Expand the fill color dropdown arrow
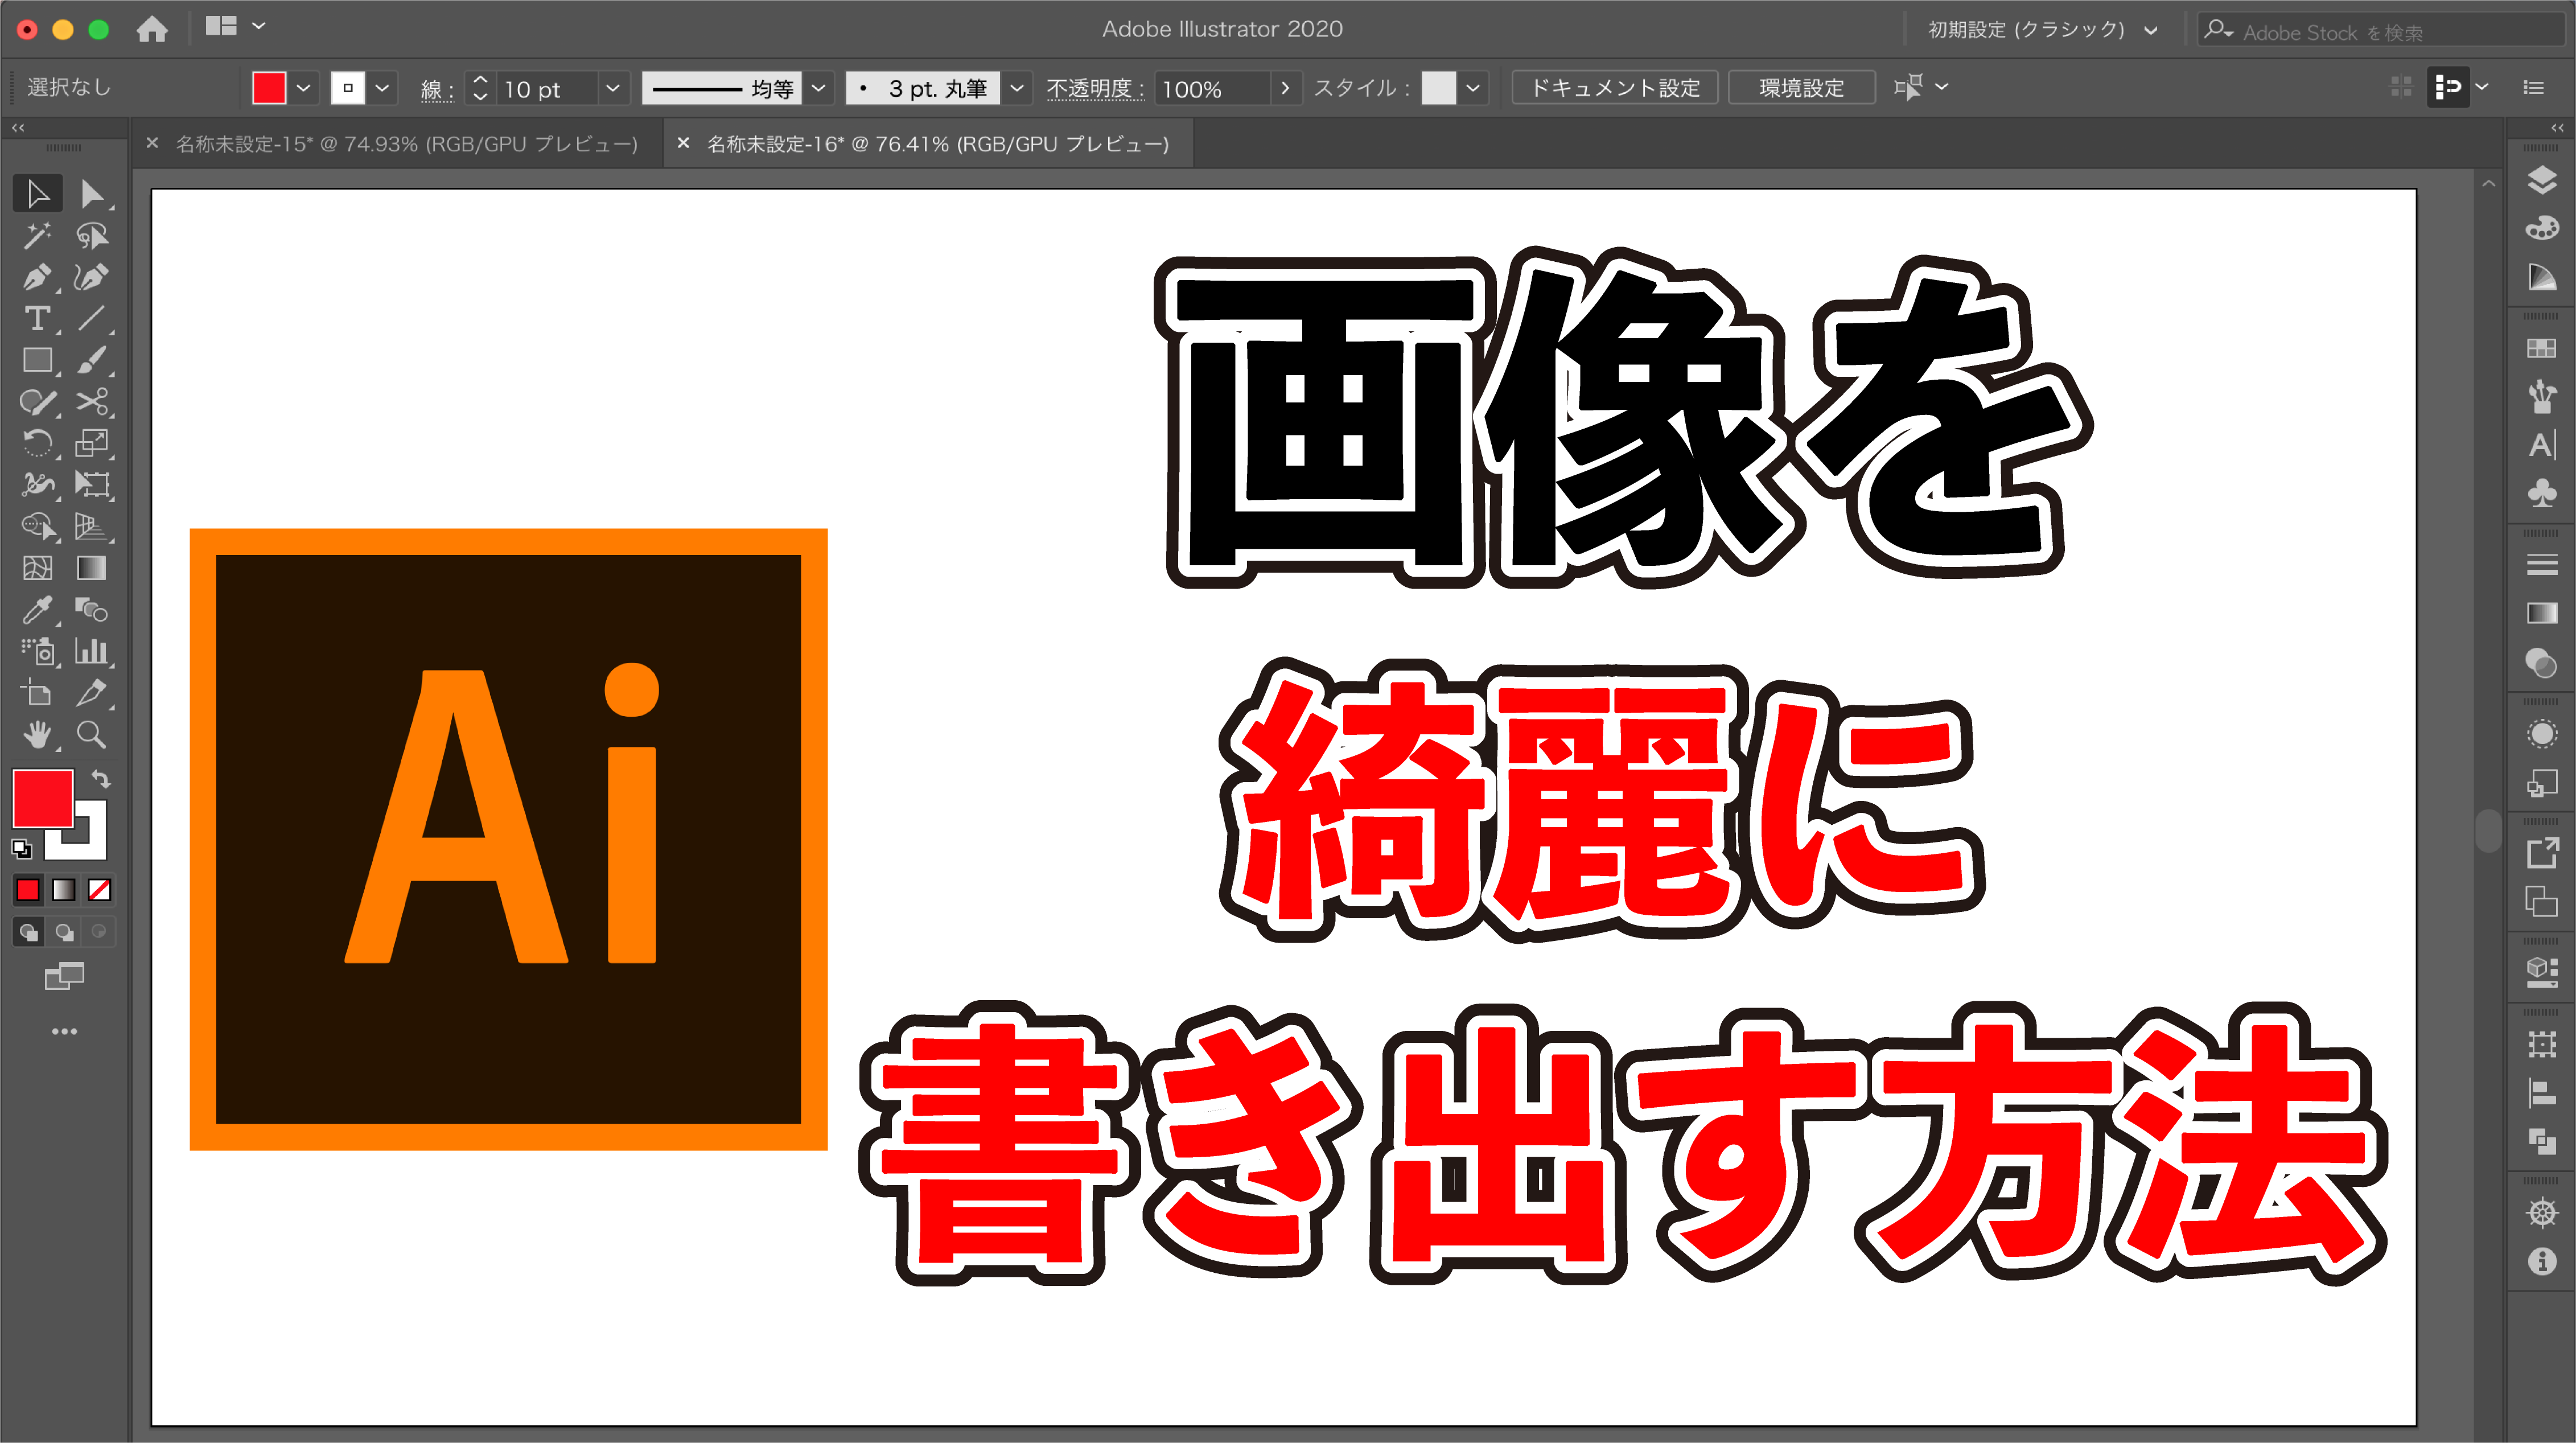The height and width of the screenshot is (1443, 2576). 304,88
